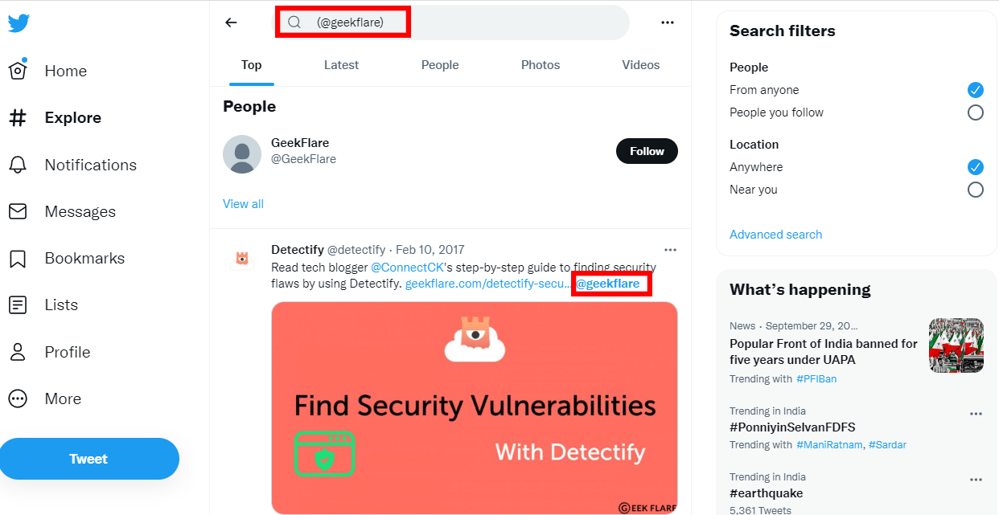Click the search box containing (@geekflare)
Image resolution: width=999 pixels, height=515 pixels.
[x=452, y=22]
